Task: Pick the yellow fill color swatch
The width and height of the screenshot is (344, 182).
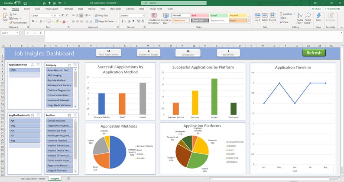Action: coord(57,21)
